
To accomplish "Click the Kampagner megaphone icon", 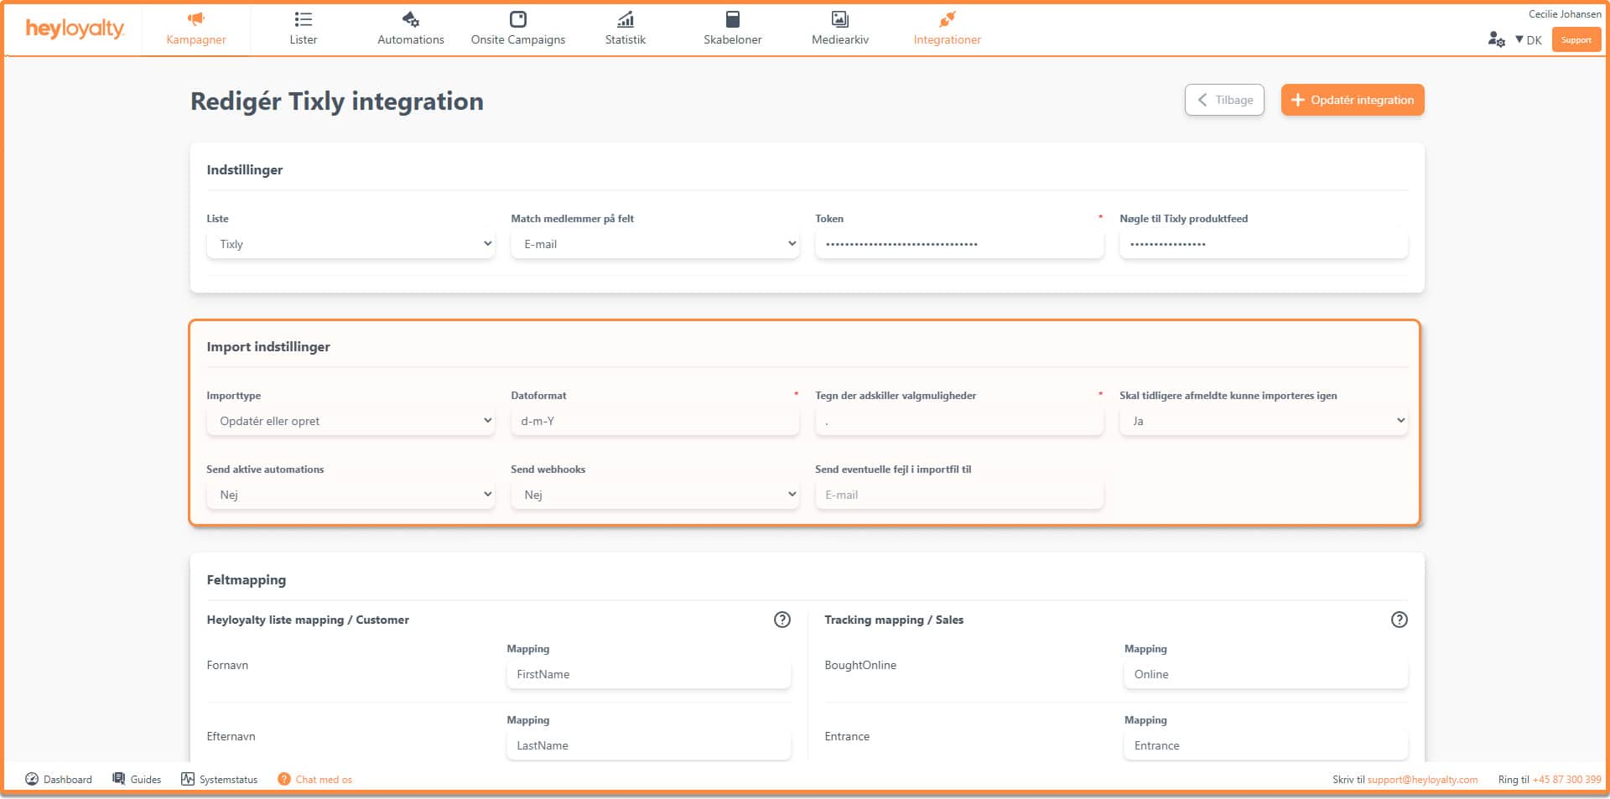I will click(195, 19).
